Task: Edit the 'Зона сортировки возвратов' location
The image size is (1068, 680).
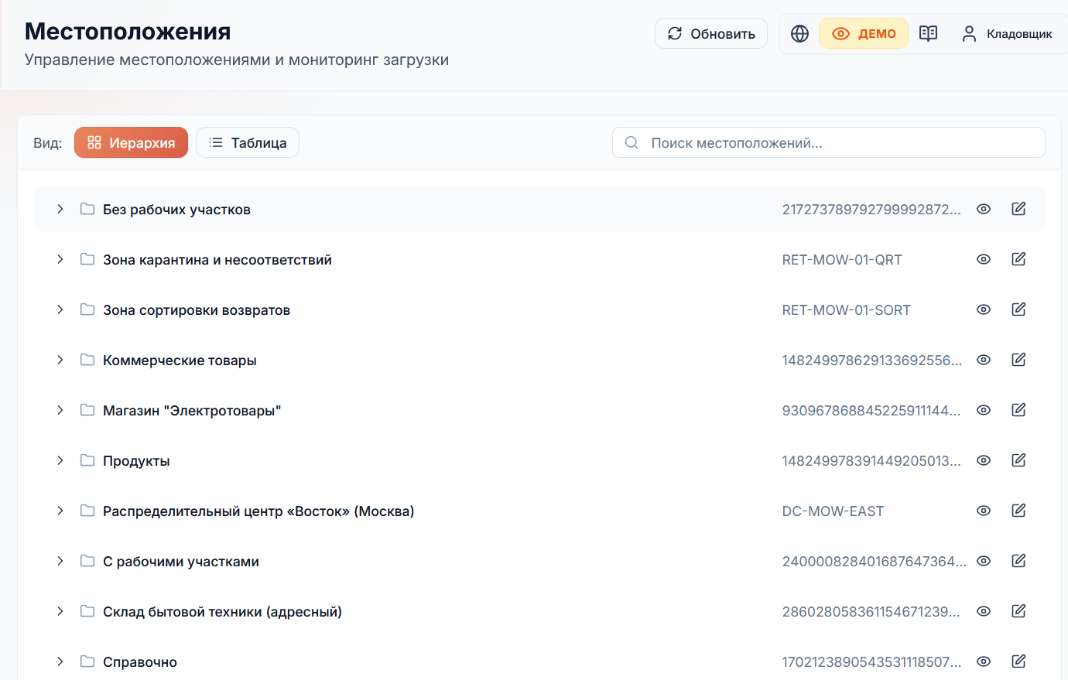Action: coord(1018,309)
